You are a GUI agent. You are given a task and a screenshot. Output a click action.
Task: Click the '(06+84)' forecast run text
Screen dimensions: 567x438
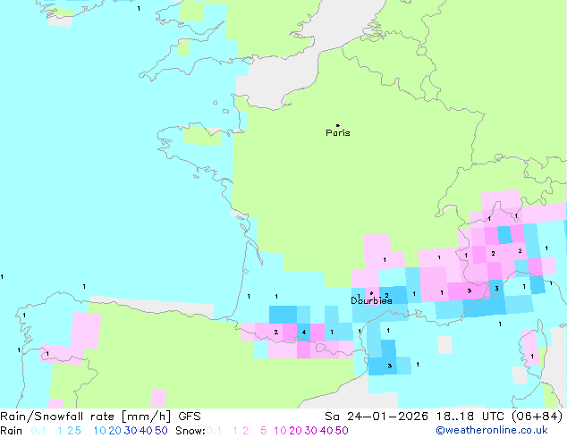click(x=537, y=417)
